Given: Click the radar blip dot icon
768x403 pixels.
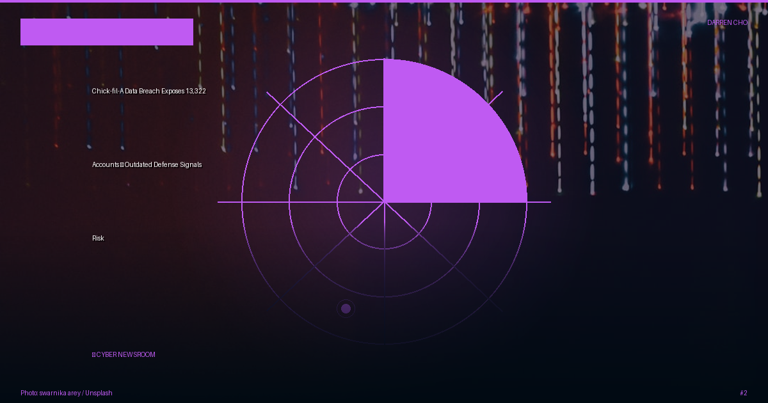Looking at the screenshot, I should [346, 309].
